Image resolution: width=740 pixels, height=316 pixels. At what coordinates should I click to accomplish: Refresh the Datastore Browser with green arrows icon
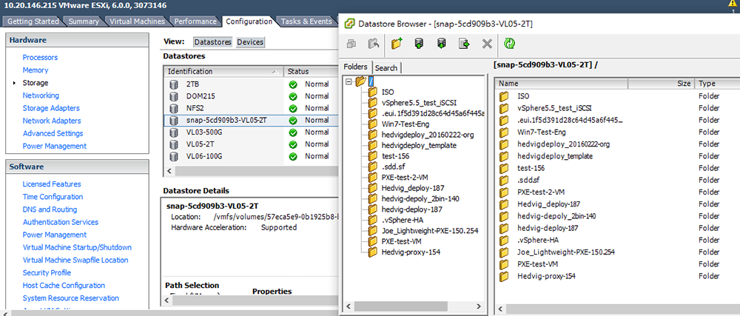click(509, 44)
